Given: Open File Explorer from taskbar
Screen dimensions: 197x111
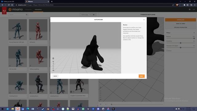Looking at the screenshot, I should (13, 109).
